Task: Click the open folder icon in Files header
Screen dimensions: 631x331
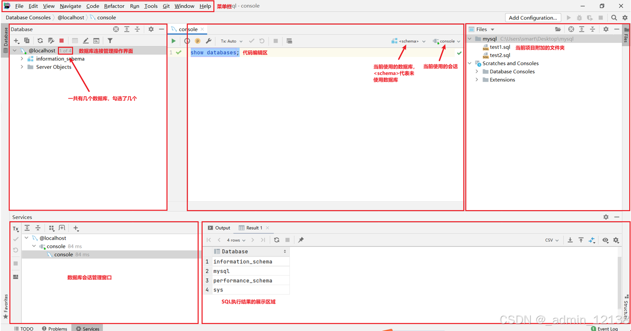Action: 558,29
